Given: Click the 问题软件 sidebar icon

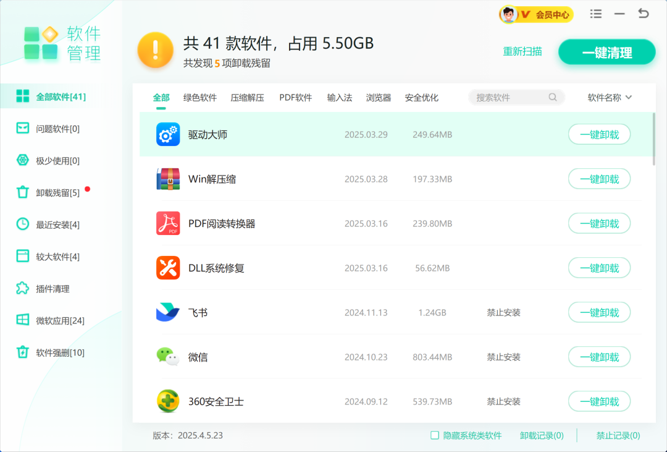Looking at the screenshot, I should [23, 128].
